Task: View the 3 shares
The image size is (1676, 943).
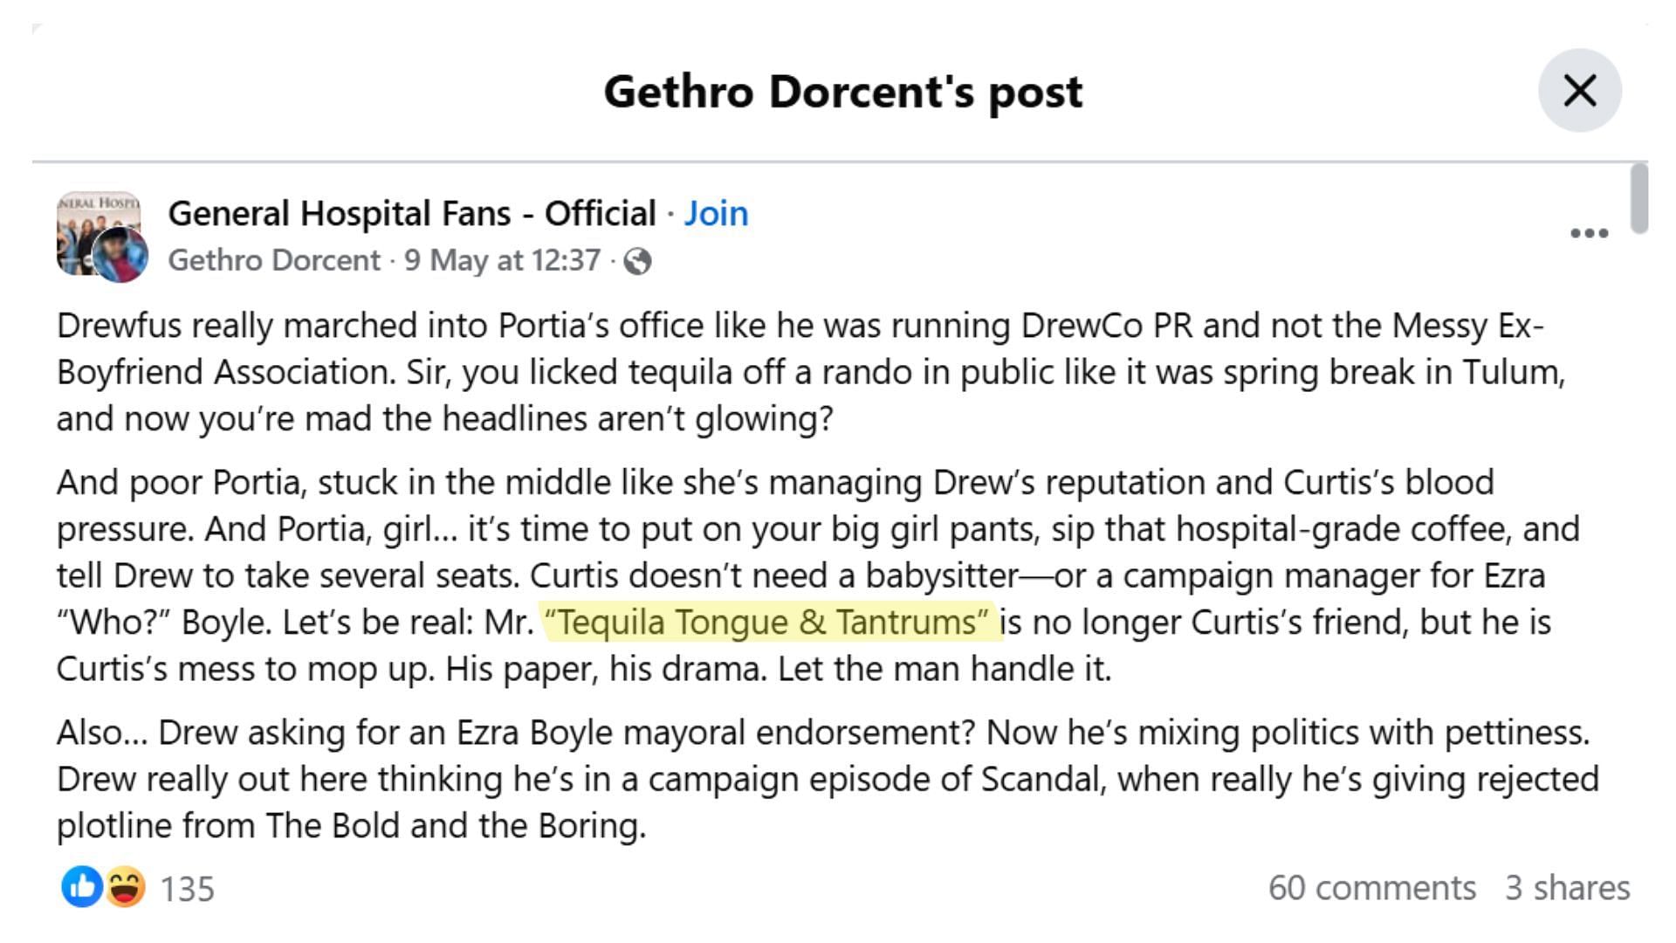Action: pos(1568,888)
